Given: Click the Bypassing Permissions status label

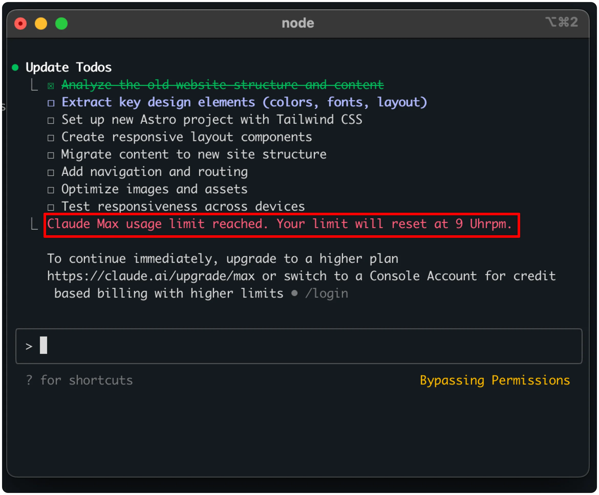Looking at the screenshot, I should pos(495,380).
